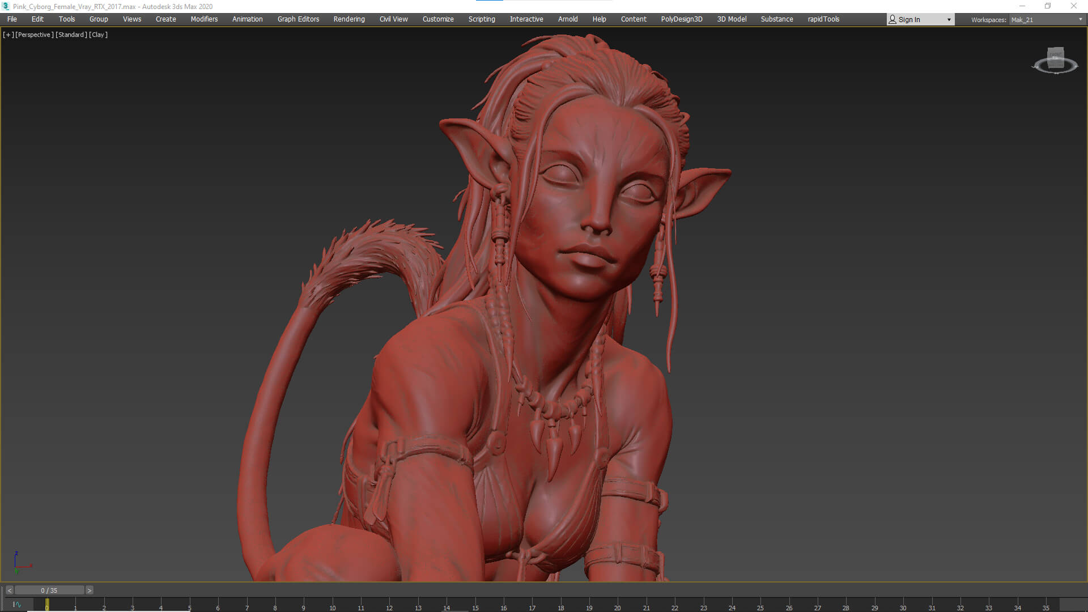Open the Substance menu
Image resolution: width=1088 pixels, height=612 pixels.
[x=777, y=19]
